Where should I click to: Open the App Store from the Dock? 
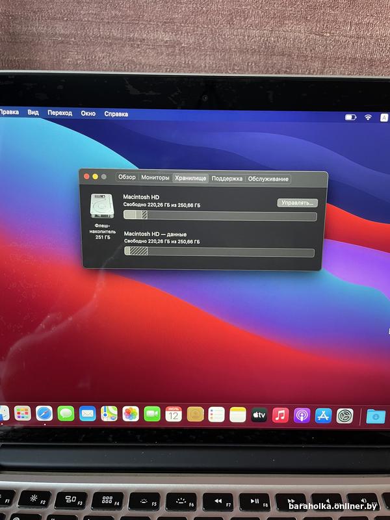pyautogui.click(x=323, y=415)
